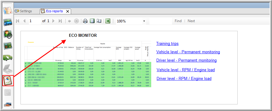Open the Eco reports clipboard chart icon
Screen dimensions: 272x111
8,81
